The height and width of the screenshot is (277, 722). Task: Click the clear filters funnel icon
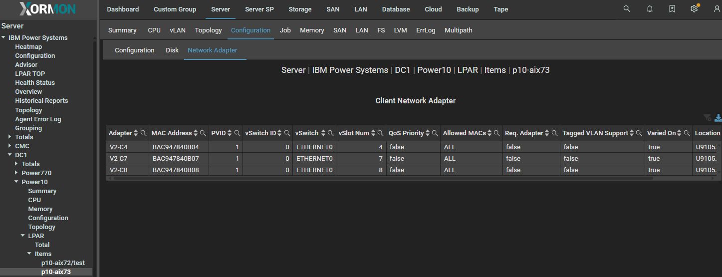(x=707, y=118)
